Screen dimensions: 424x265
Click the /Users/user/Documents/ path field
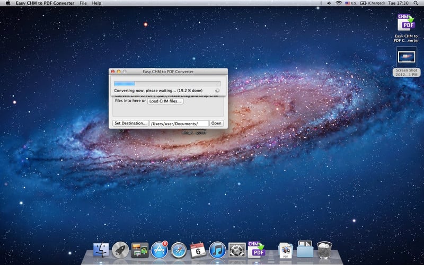tap(179, 123)
